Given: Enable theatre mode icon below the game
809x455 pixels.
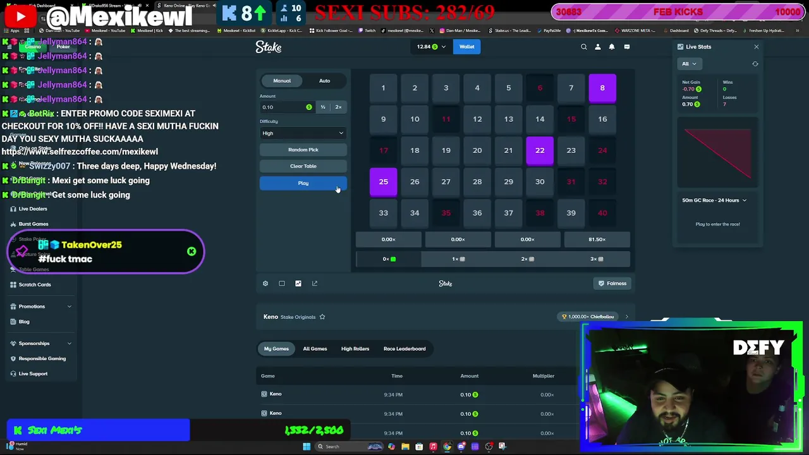Looking at the screenshot, I should point(282,284).
